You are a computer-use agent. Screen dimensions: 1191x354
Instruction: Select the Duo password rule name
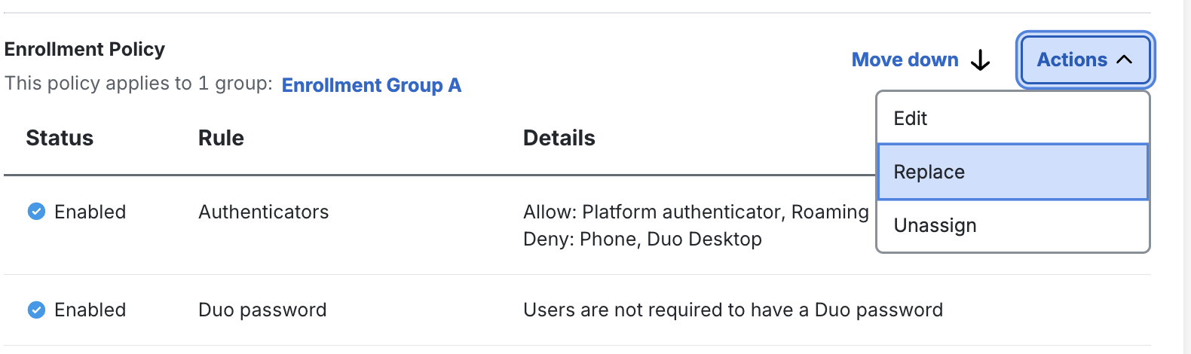click(x=262, y=310)
